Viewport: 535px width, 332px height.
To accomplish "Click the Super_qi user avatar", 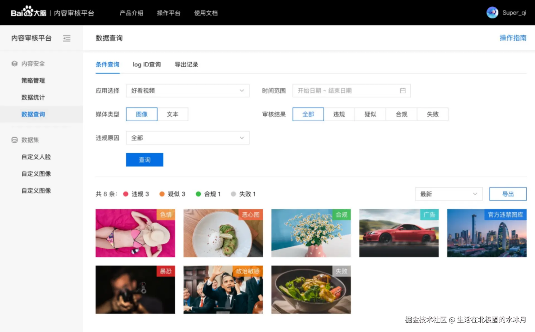I will click(492, 13).
